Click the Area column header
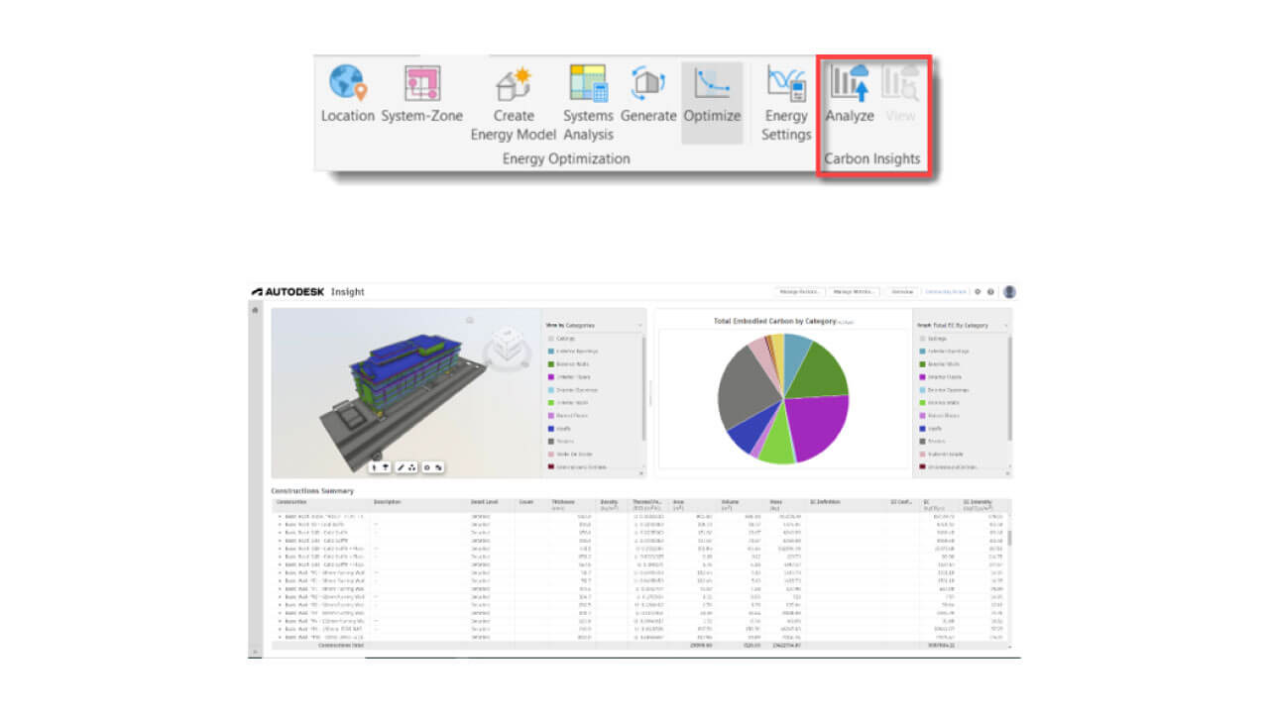1269x713 pixels. pyautogui.click(x=678, y=505)
